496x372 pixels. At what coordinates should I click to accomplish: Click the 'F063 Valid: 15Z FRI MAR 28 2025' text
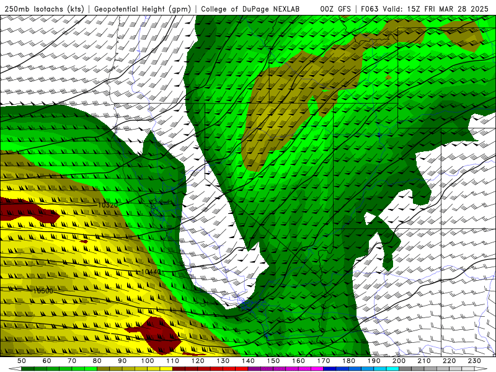click(425, 9)
